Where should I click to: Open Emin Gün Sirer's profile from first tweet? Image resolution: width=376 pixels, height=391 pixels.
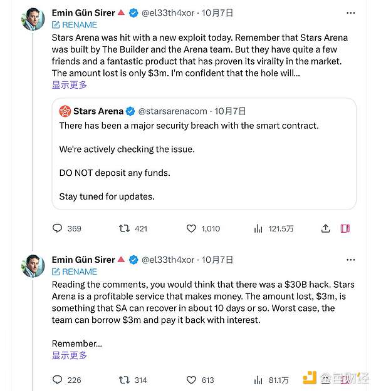83,13
